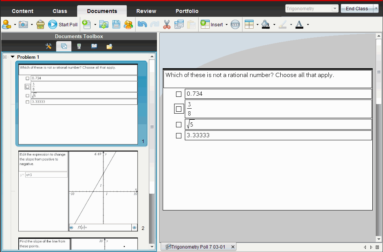Open the Content Explorer folder icon in toolbox
Screen dimensions: 383x252
(x=109, y=46)
